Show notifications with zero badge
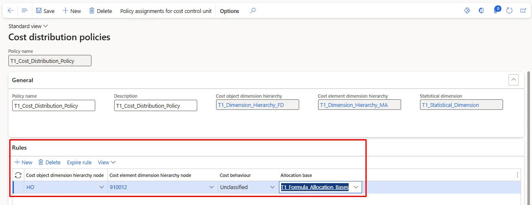Image resolution: width=532 pixels, height=205 pixels. pyautogui.click(x=496, y=10)
